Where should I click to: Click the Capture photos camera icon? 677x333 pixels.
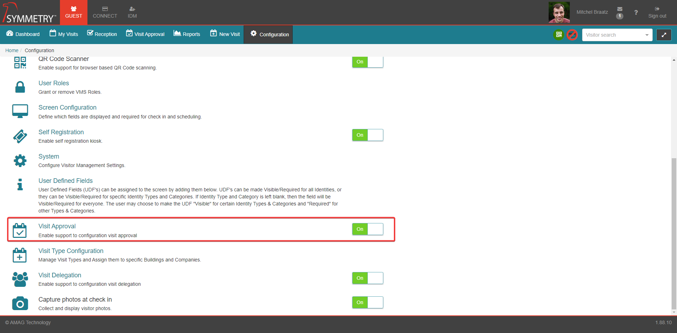(20, 303)
